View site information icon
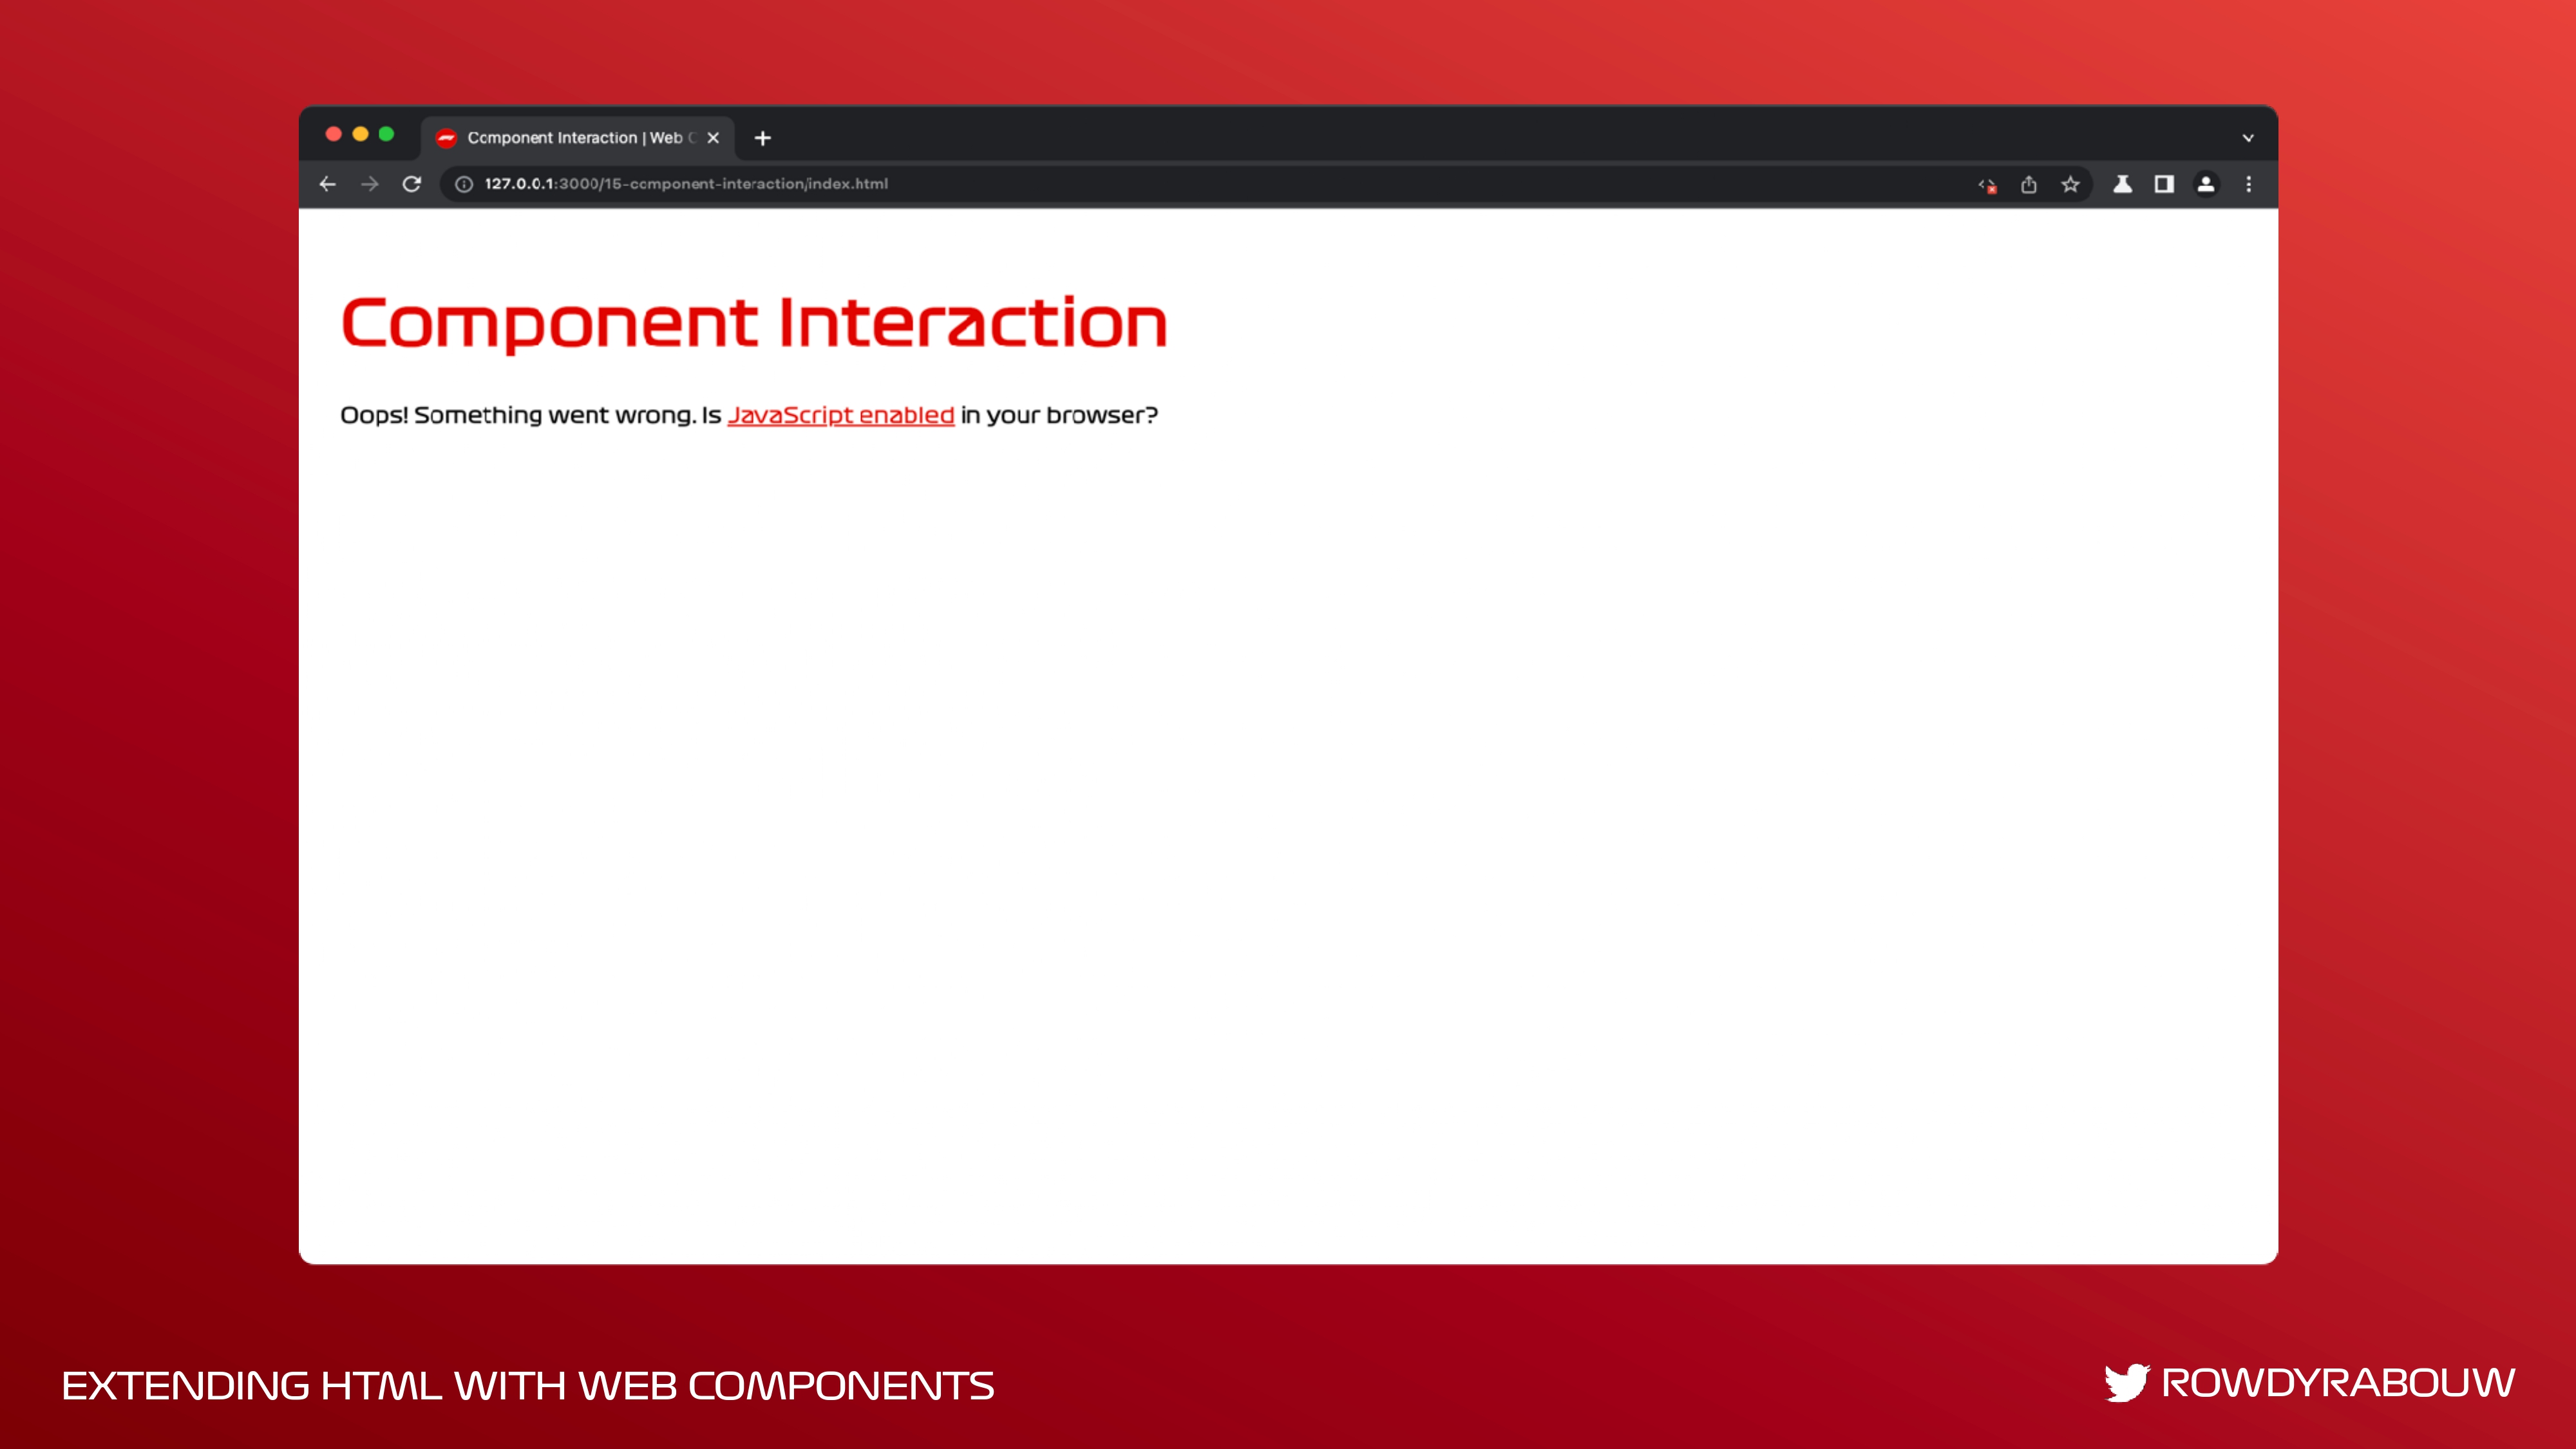 pos(464,184)
